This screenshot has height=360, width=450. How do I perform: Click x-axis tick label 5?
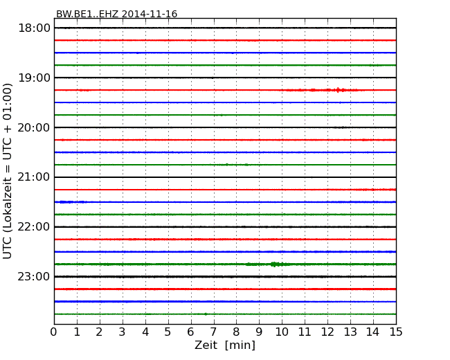tap(168, 332)
